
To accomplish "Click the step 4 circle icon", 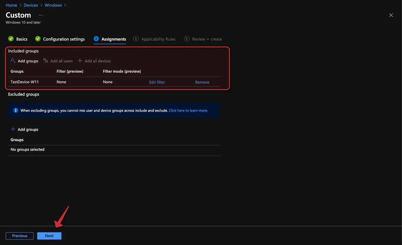I will 136,39.
